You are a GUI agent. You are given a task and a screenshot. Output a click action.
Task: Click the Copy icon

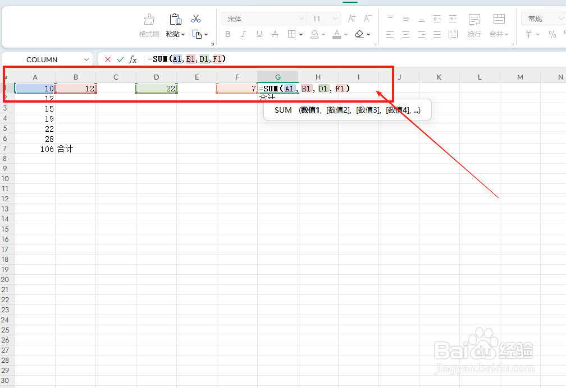[x=197, y=34]
